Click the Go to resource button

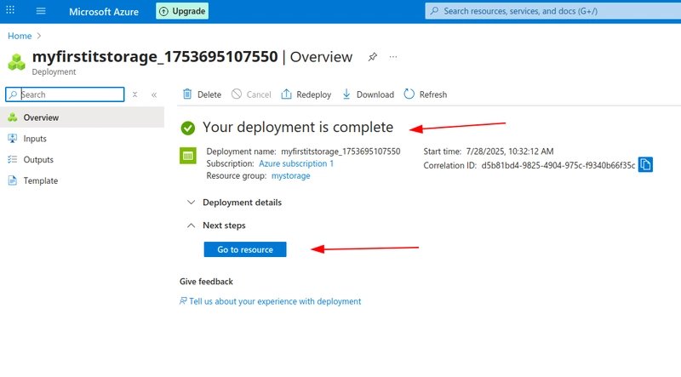pos(245,249)
